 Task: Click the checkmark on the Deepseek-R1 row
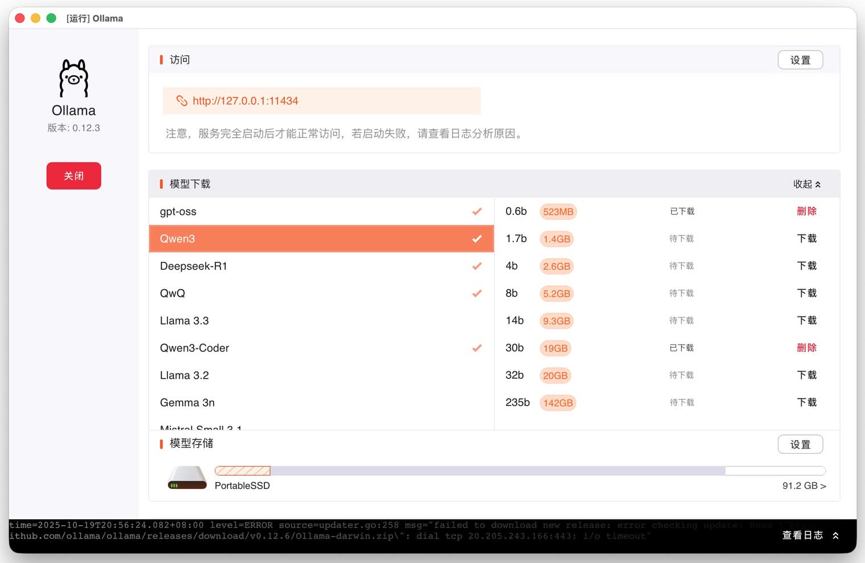pyautogui.click(x=477, y=266)
